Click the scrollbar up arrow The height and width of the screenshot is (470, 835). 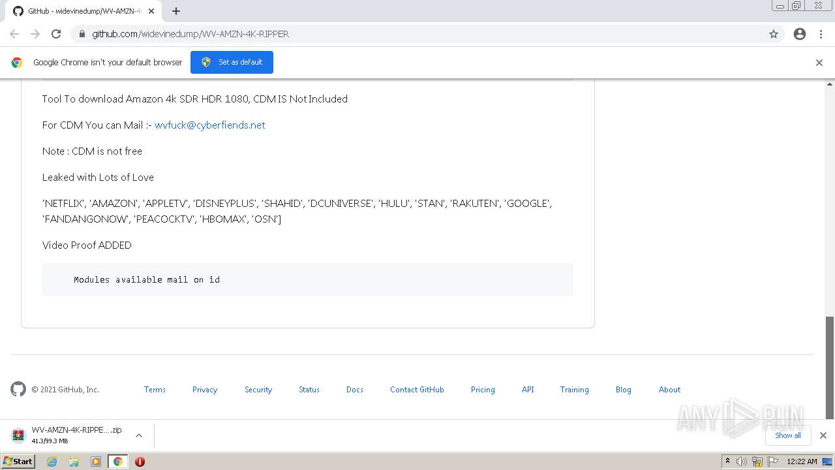(830, 84)
